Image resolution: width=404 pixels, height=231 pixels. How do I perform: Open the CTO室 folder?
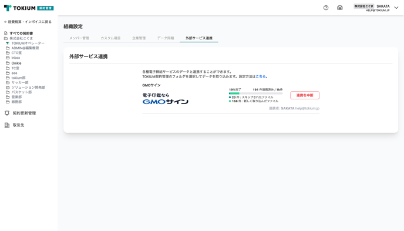pyautogui.click(x=16, y=53)
